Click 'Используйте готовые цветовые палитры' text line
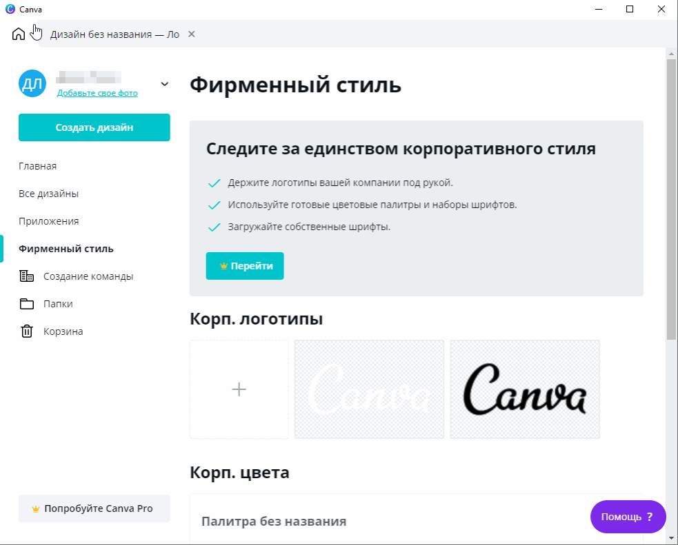This screenshot has height=545, width=678. point(372,205)
